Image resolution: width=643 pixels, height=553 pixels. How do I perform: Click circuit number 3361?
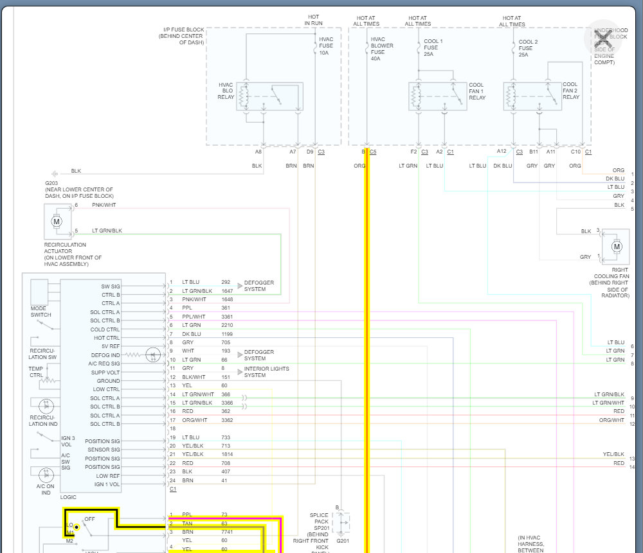227,317
